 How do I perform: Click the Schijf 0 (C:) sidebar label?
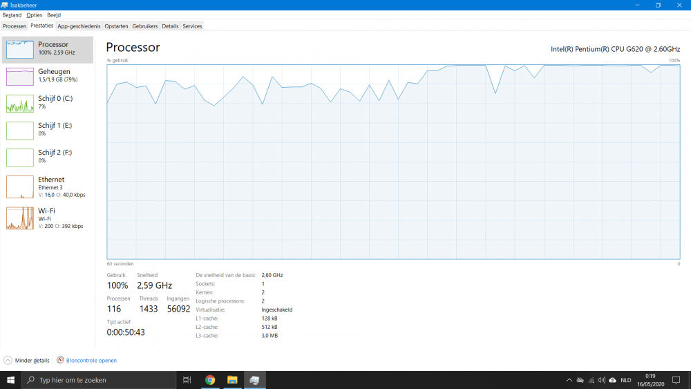tap(55, 98)
